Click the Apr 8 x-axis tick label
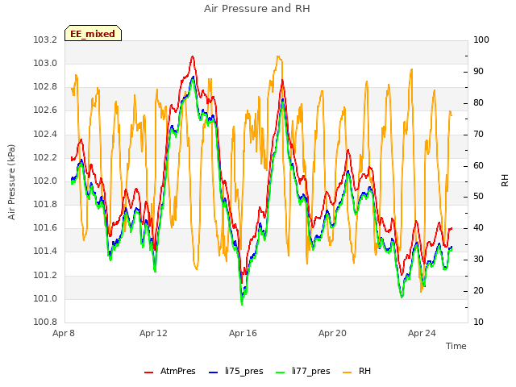Viewport: 516px width, 387px height. pos(64,333)
